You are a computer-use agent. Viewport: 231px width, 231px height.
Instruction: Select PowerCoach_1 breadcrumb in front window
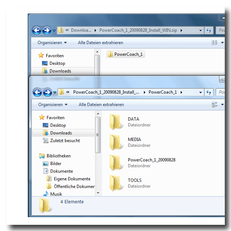click(x=163, y=92)
